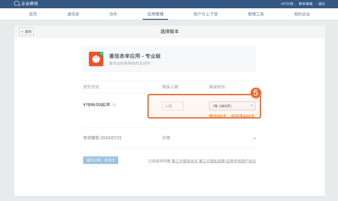The width and height of the screenshot is (338, 201).
Task: Click the 选择版本 page heading
Action: click(x=169, y=31)
